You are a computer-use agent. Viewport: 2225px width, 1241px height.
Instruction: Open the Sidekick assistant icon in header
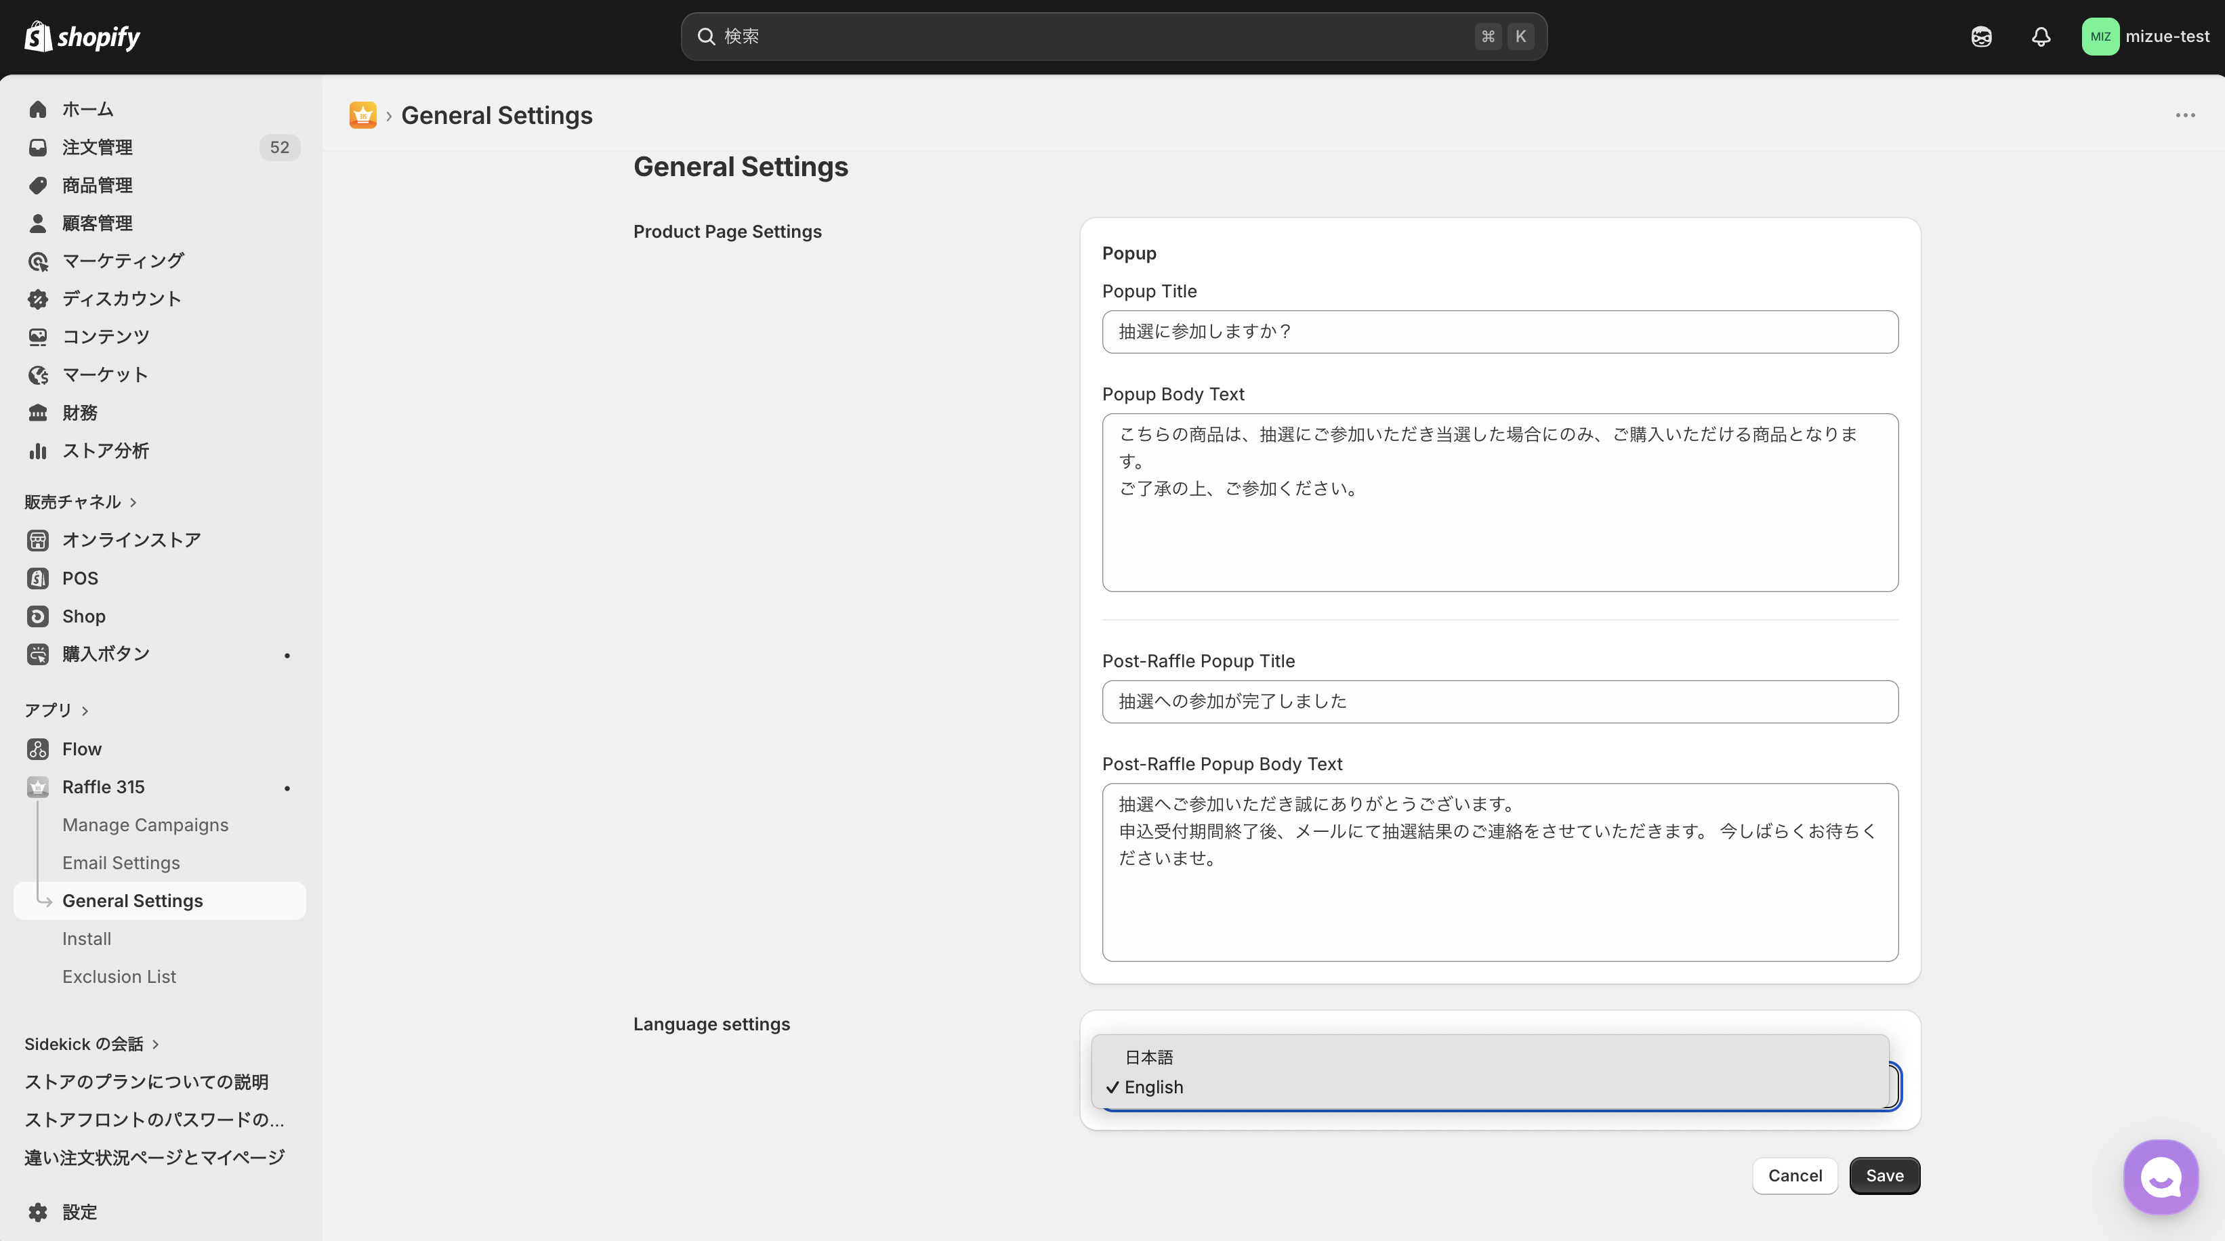click(x=1981, y=37)
